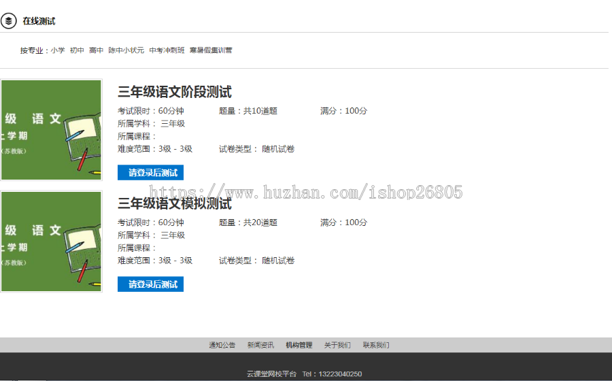
Task: Open the 三年级语文阶段测试 cover thumbnail
Action: 51,130
